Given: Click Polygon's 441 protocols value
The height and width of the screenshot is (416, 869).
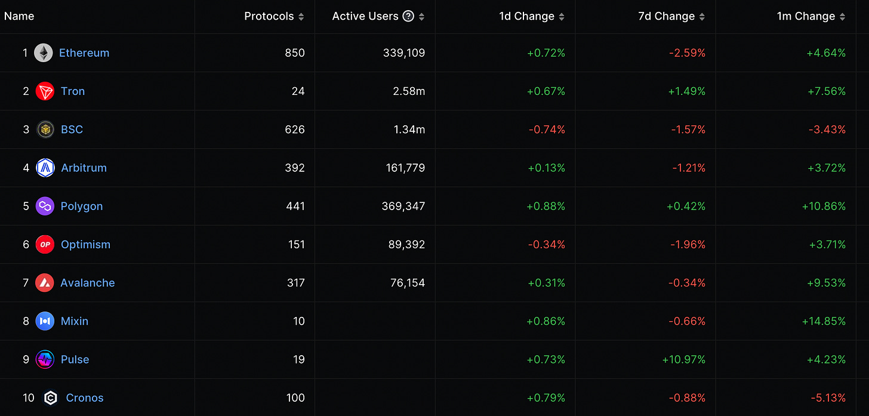Looking at the screenshot, I should click(x=295, y=206).
